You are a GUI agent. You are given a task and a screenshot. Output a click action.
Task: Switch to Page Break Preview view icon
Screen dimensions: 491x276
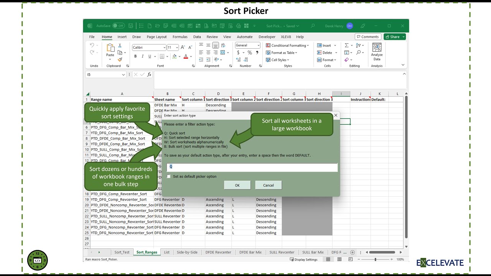[x=351, y=260]
